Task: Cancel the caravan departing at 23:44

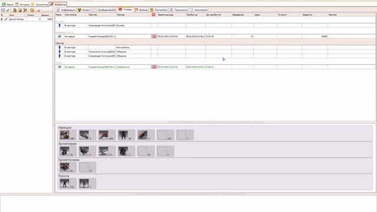Action: point(154,37)
